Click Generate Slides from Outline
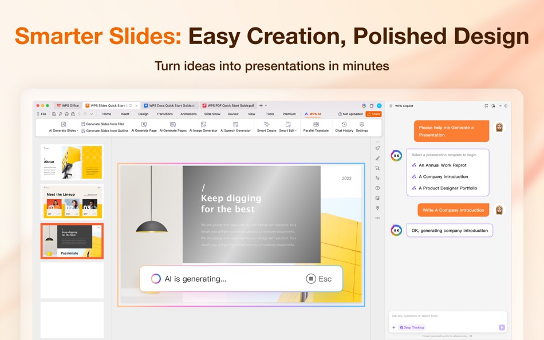Image resolution: width=544 pixels, height=340 pixels. point(105,131)
